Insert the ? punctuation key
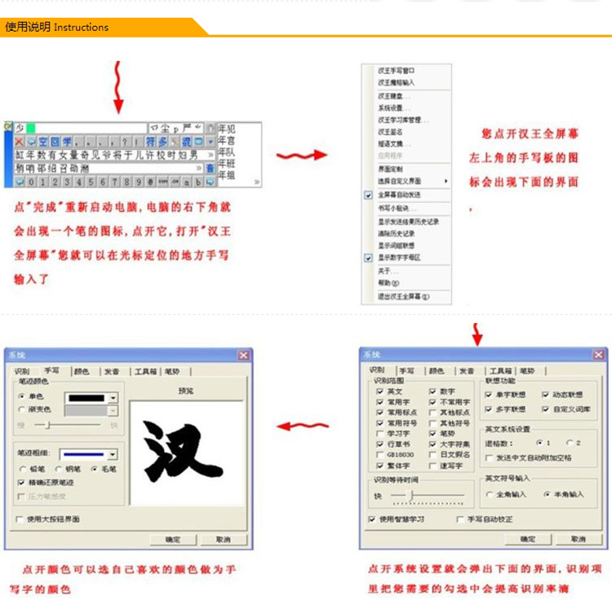 [125, 142]
